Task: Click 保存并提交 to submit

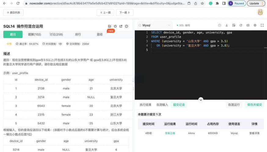Action: pyautogui.click(x=254, y=105)
